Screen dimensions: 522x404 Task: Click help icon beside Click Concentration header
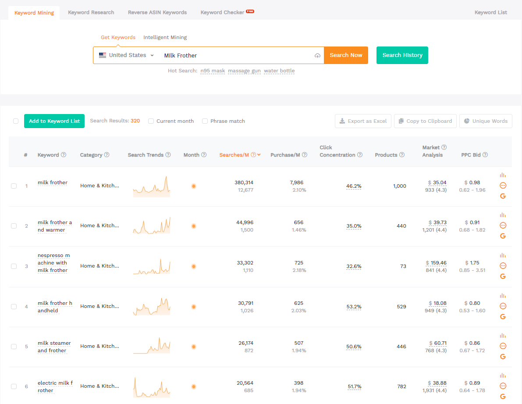tap(360, 155)
